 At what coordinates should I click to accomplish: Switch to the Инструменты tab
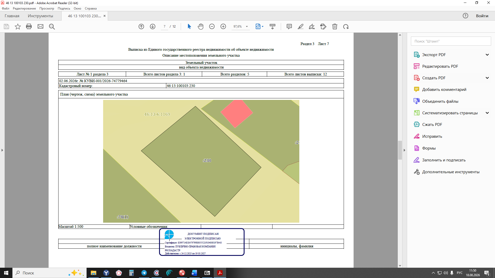coord(40,16)
